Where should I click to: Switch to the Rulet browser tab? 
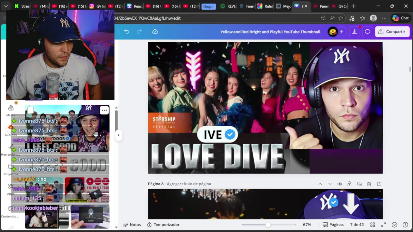(x=265, y=6)
